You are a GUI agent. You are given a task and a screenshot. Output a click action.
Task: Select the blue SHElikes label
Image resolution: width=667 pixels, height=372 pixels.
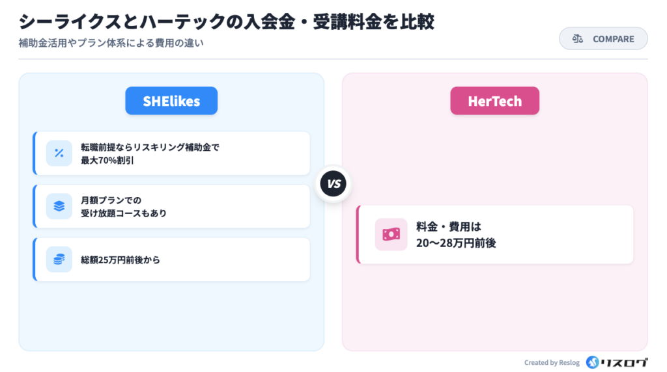(171, 101)
